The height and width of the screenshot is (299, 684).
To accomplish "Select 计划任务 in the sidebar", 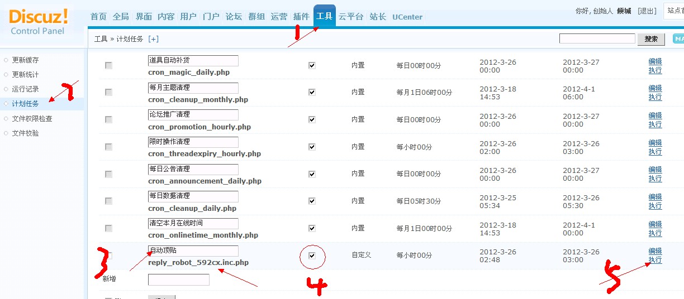I will tap(26, 104).
